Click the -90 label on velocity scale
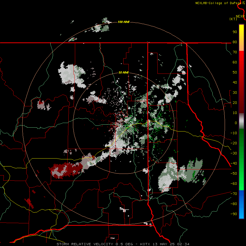246x246 pixels. pos(234,214)
